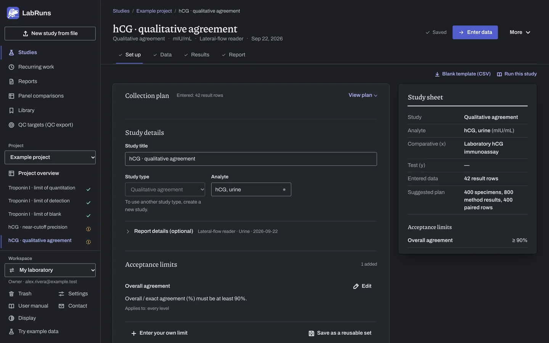
Task: Click the LabRuns logo icon
Action: point(13,13)
